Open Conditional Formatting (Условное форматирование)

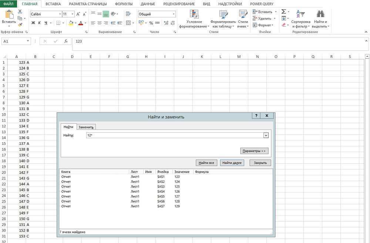pyautogui.click(x=194, y=19)
